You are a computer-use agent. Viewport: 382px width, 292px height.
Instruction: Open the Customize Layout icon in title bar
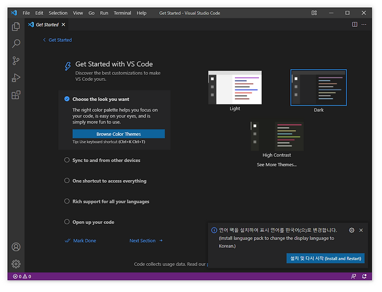coord(314,13)
